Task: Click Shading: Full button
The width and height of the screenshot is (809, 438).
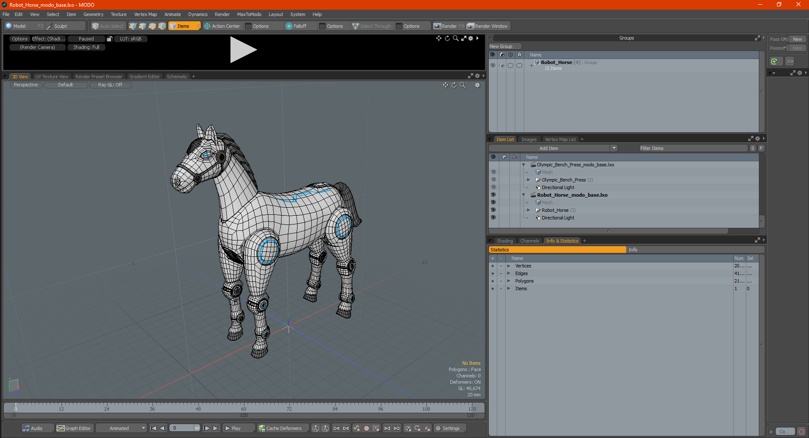Action: pyautogui.click(x=86, y=47)
